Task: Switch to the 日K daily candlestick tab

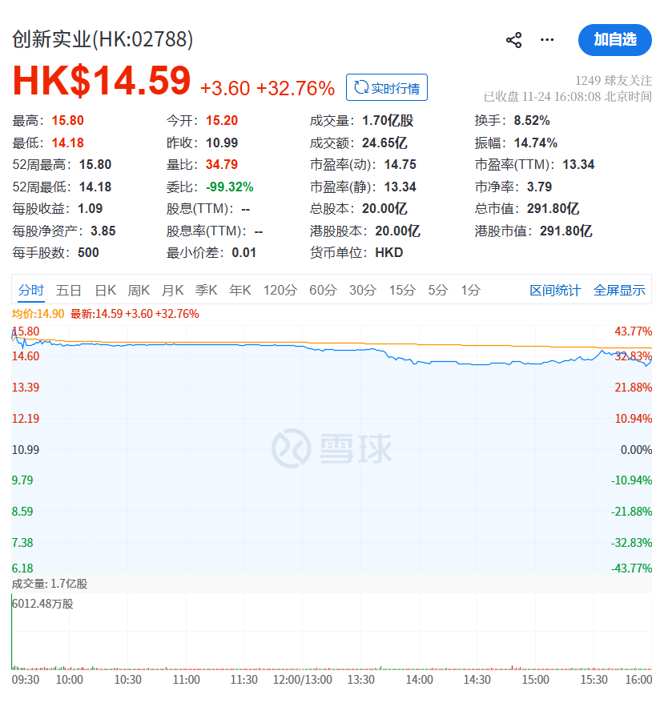Action: tap(105, 290)
